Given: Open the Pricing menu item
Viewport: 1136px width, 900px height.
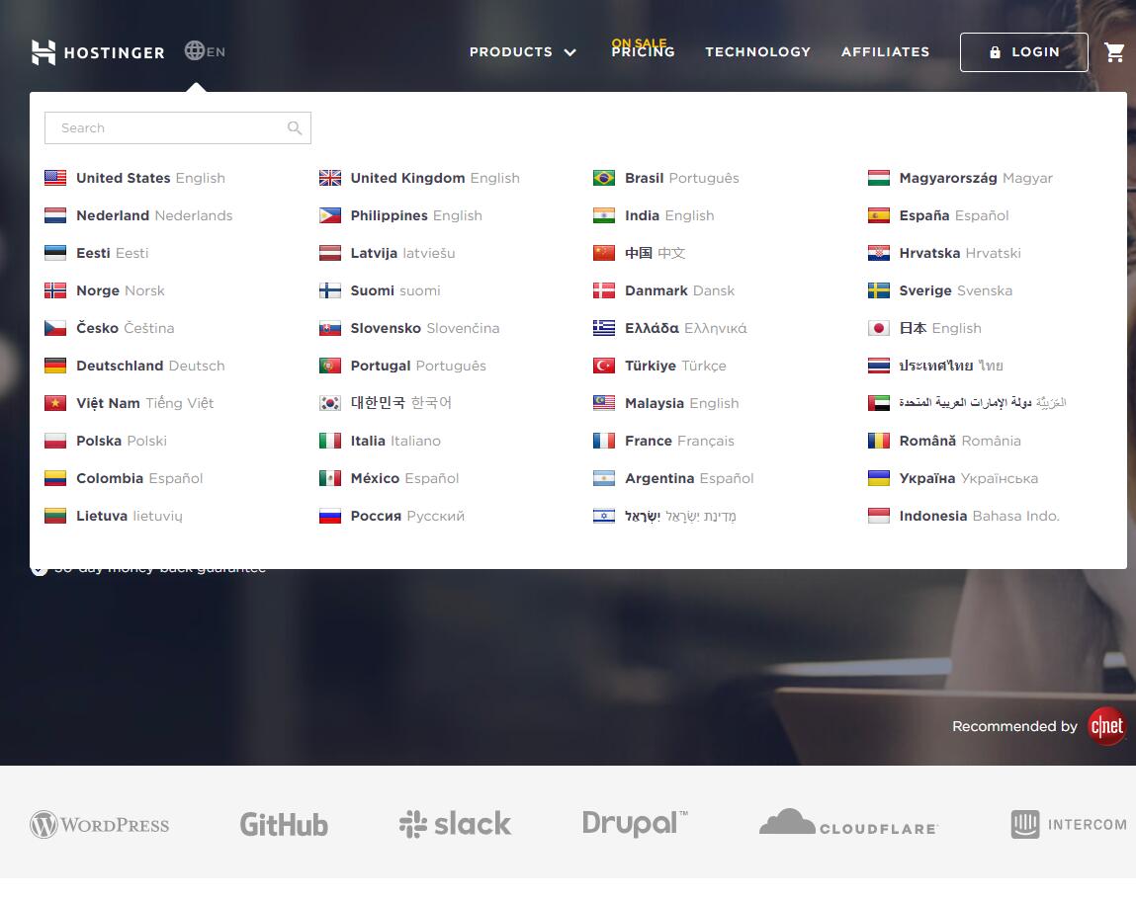Looking at the screenshot, I should pyautogui.click(x=643, y=52).
